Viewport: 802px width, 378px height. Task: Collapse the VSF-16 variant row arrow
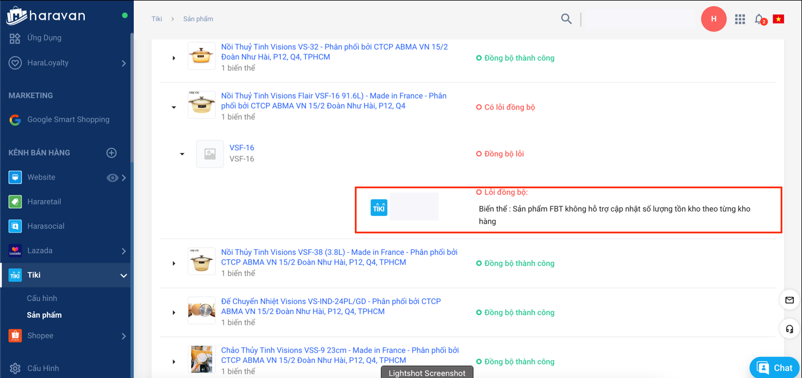[x=182, y=154]
